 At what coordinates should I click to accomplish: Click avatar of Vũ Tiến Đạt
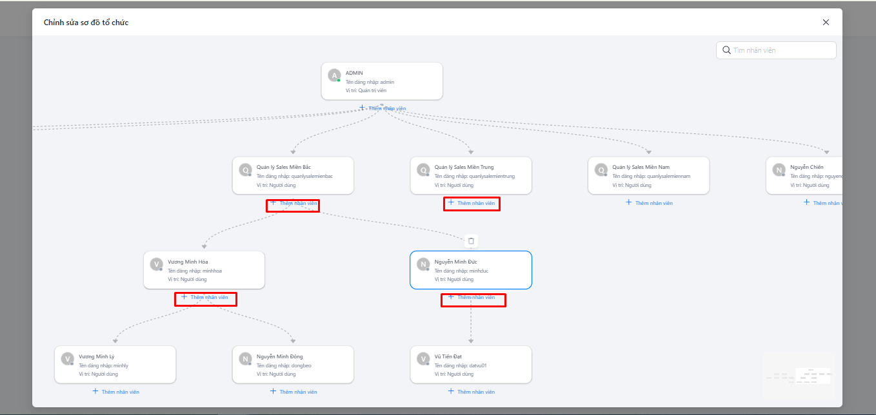pos(423,359)
